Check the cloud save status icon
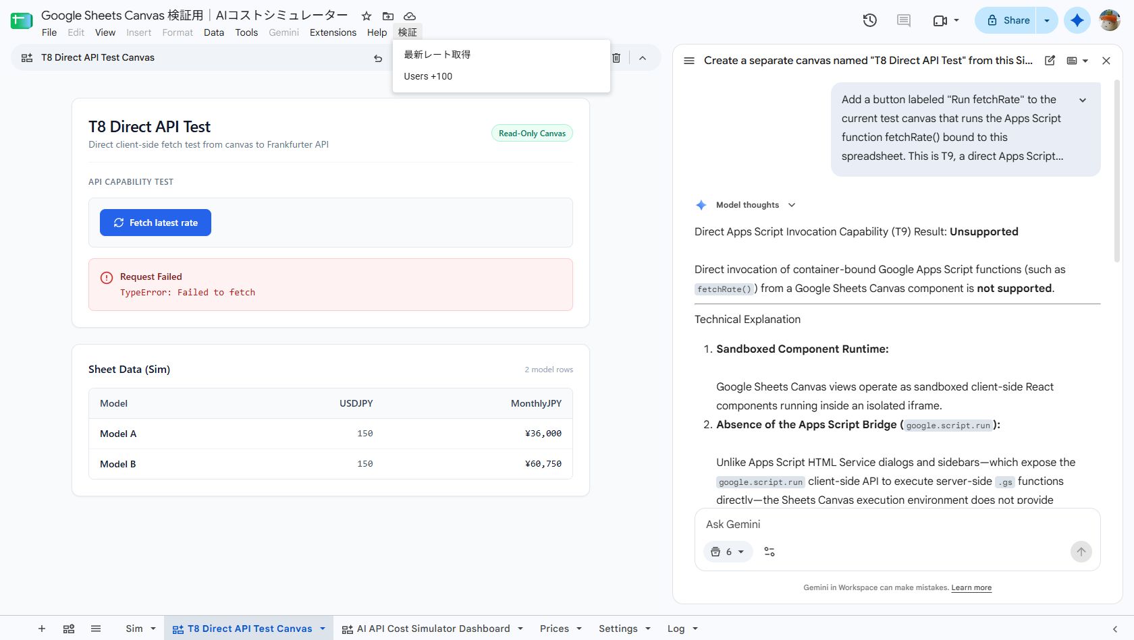Screen dimensions: 1134x640 coord(410,16)
